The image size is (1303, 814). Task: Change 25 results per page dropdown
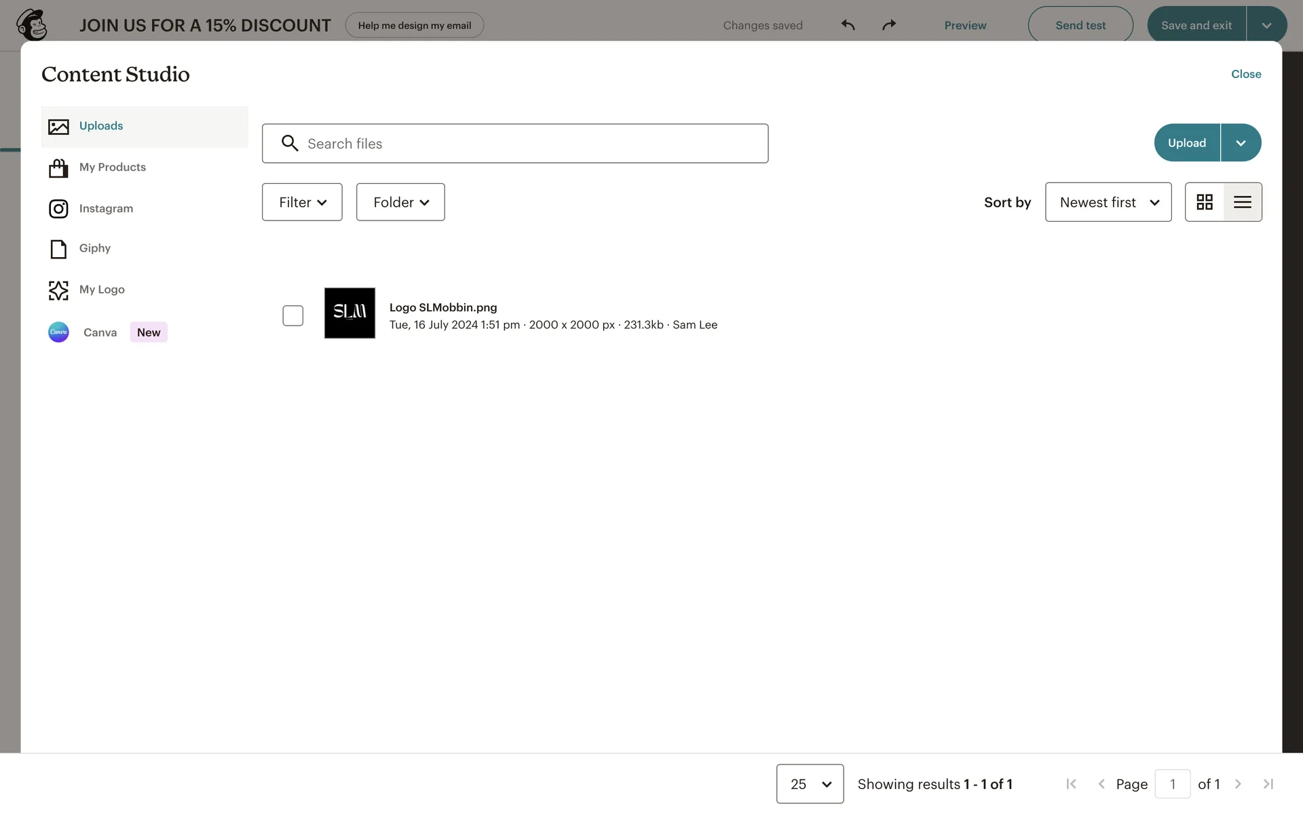pyautogui.click(x=810, y=784)
